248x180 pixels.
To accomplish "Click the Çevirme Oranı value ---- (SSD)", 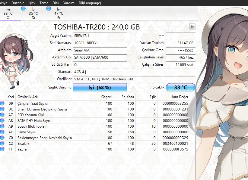I will (x=181, y=50).
